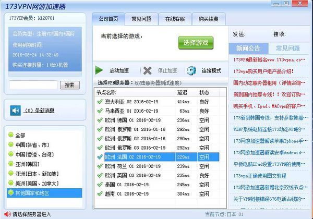Select 中国[各省、市] category
This screenshot has height=219, width=313.
pyautogui.click(x=32, y=145)
